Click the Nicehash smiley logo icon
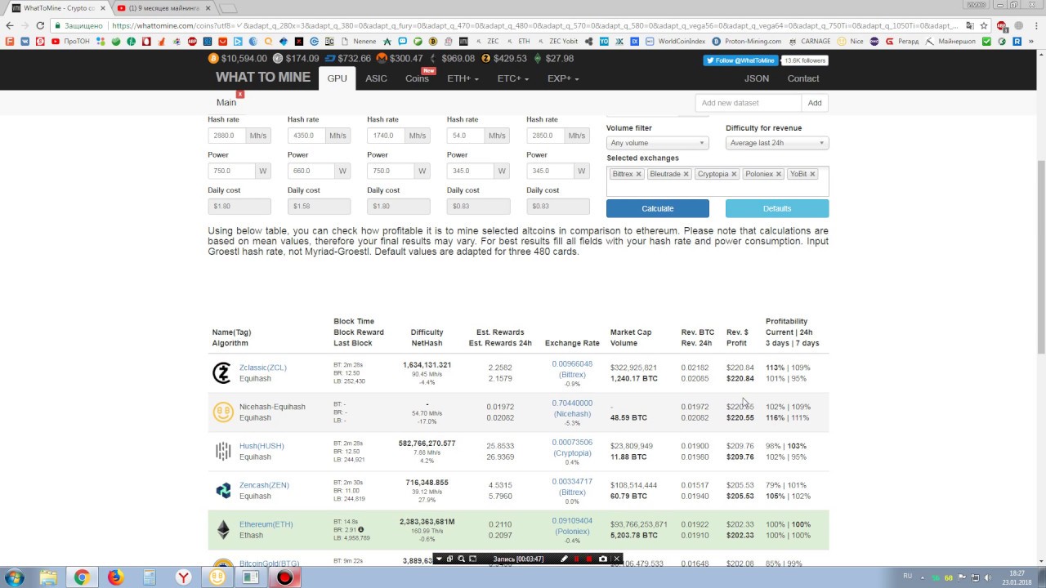 [222, 412]
